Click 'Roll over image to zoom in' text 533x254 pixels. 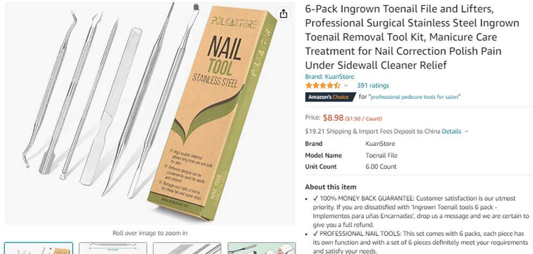(x=150, y=233)
